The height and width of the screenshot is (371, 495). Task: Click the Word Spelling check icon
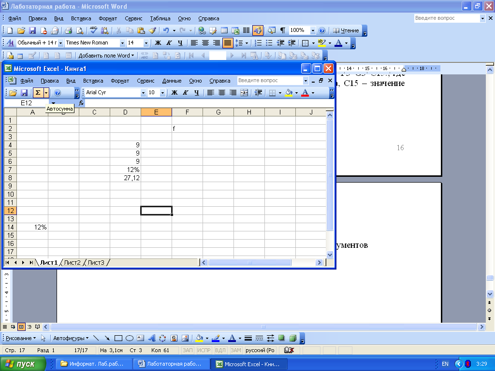coord(93,30)
